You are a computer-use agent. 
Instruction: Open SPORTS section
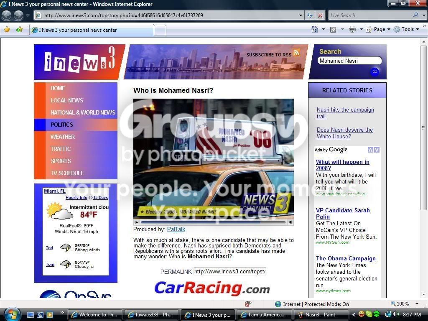(61, 161)
